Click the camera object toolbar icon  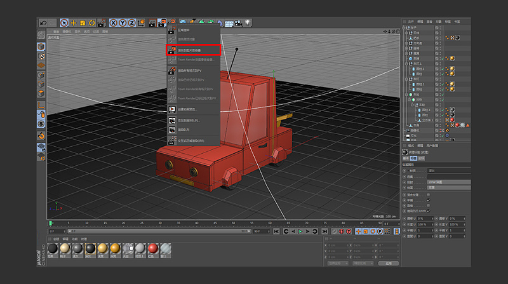(x=239, y=23)
